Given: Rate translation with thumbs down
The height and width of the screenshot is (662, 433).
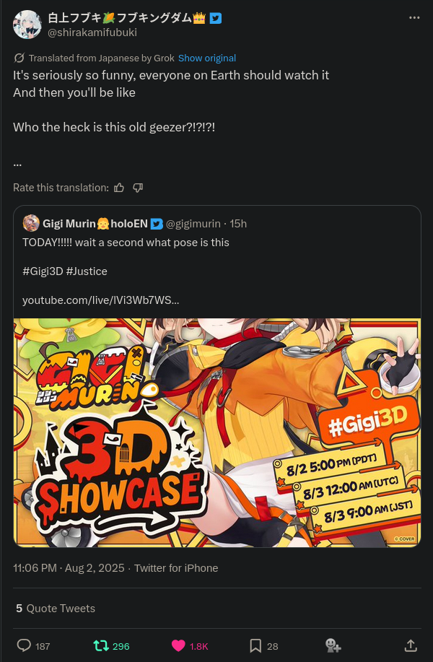Looking at the screenshot, I should point(138,188).
